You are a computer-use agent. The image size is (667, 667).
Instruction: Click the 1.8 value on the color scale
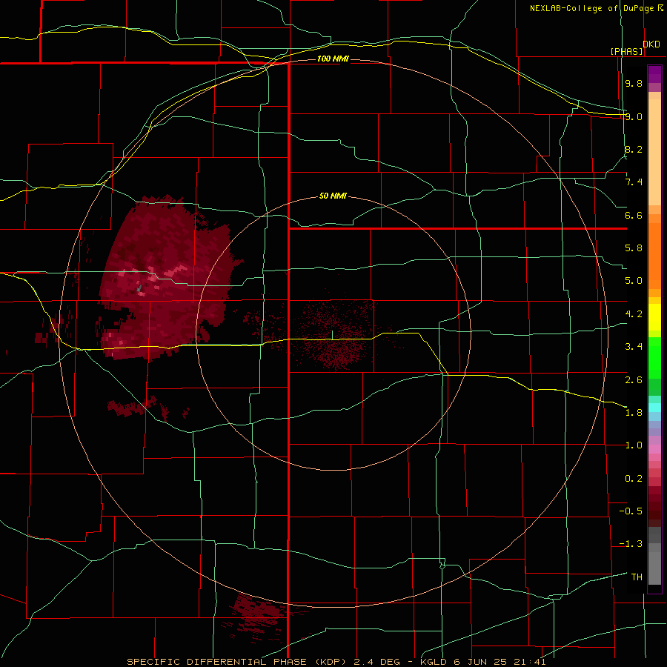click(634, 413)
